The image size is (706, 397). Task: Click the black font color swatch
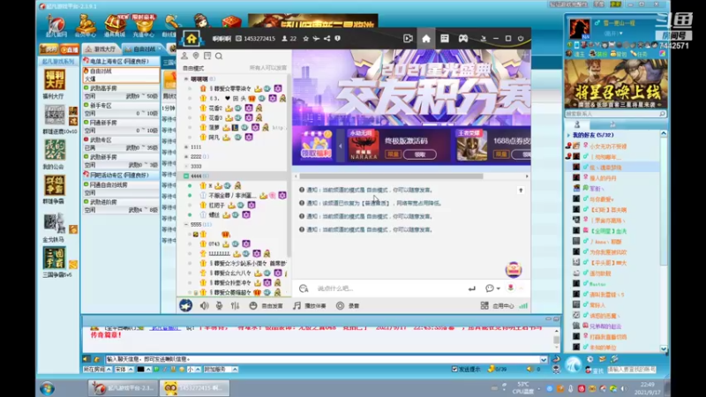tap(140, 369)
